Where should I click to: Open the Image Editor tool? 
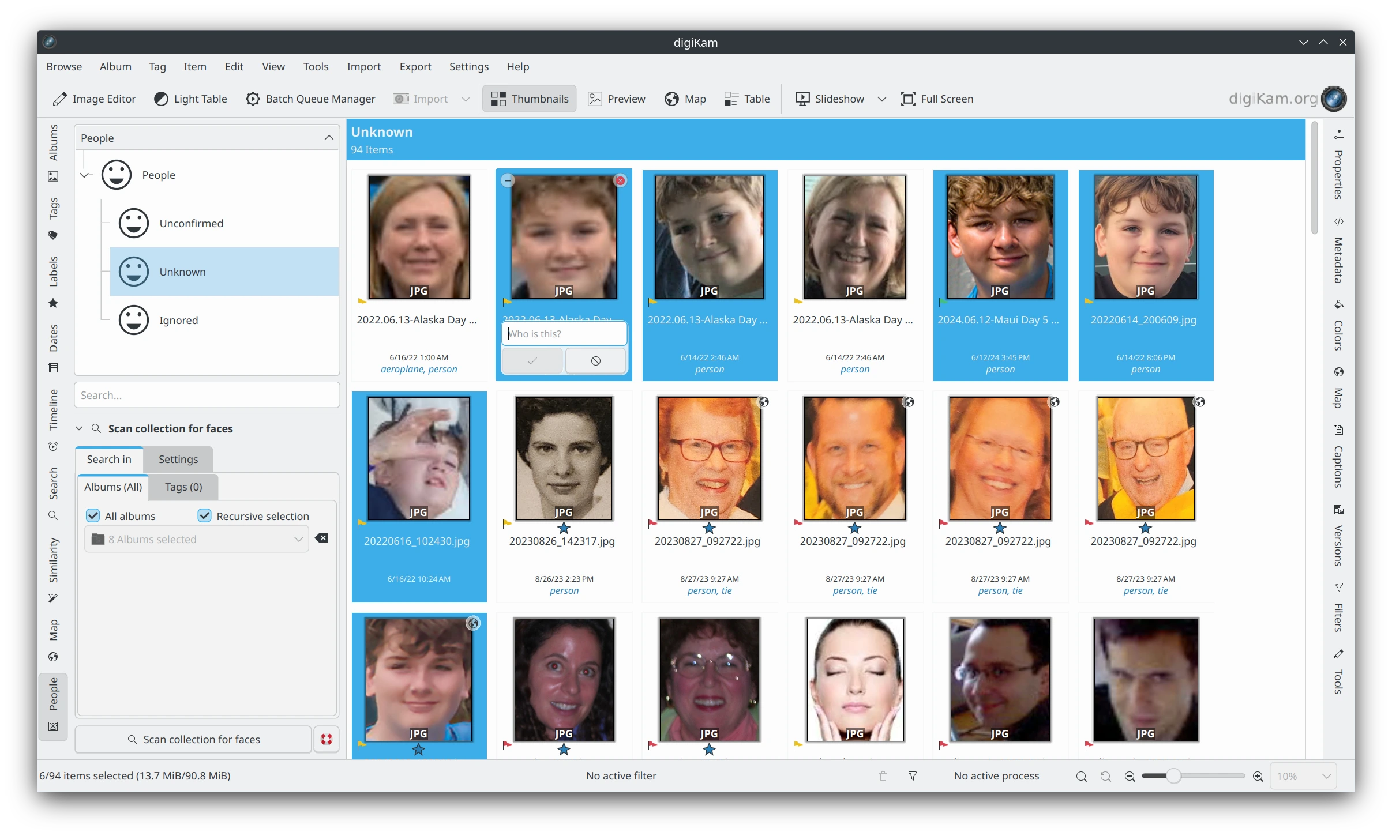[x=94, y=99]
